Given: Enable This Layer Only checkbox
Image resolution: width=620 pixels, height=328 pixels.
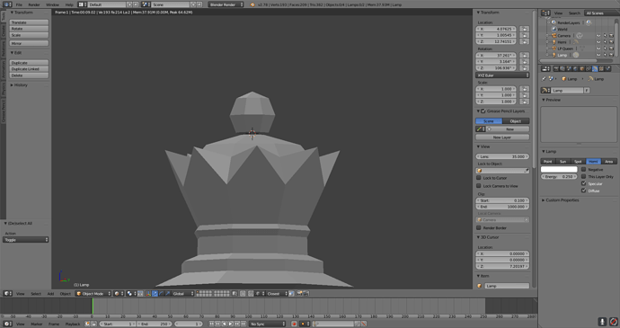Looking at the screenshot, I should pyautogui.click(x=584, y=176).
